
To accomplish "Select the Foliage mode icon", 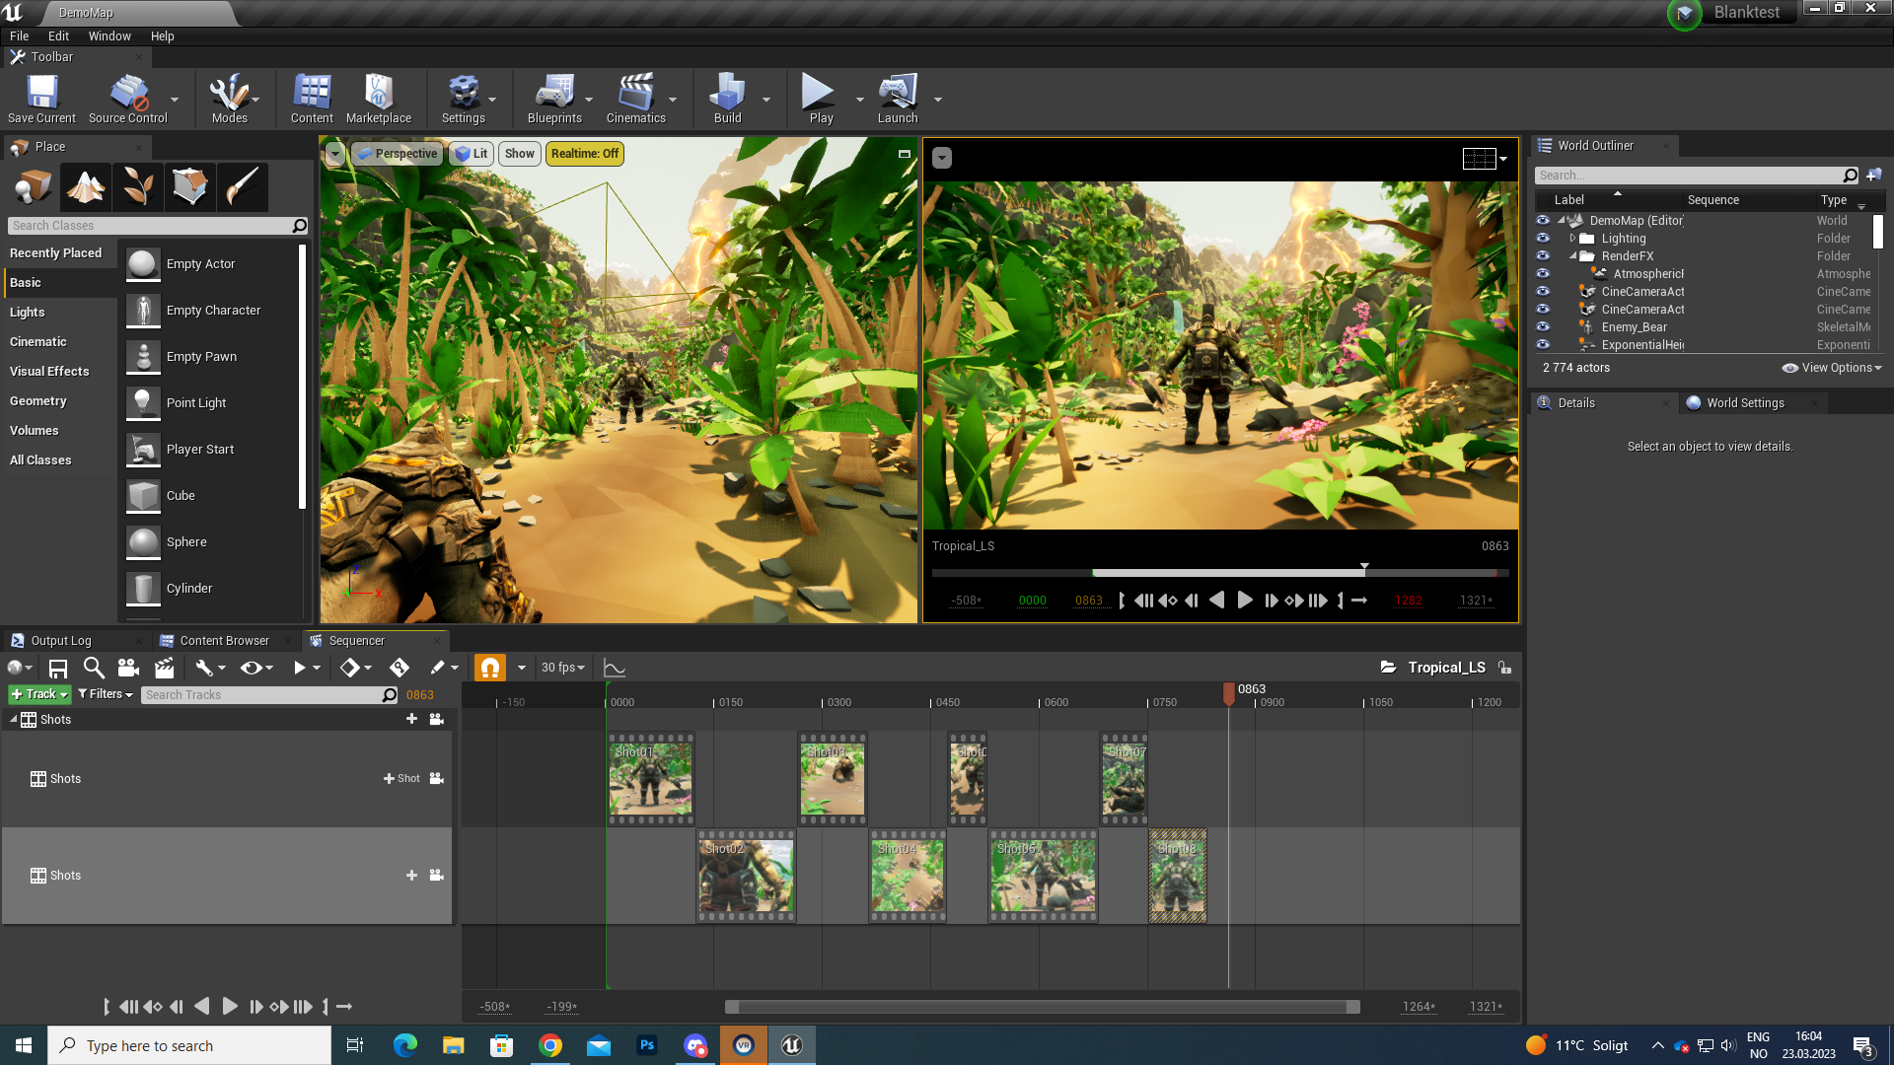I will coord(138,186).
